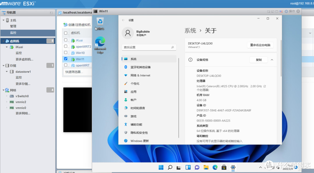Open Widgets panel from taskbar
Image resolution: width=314 pixels, height=173 pixels.
[188, 167]
